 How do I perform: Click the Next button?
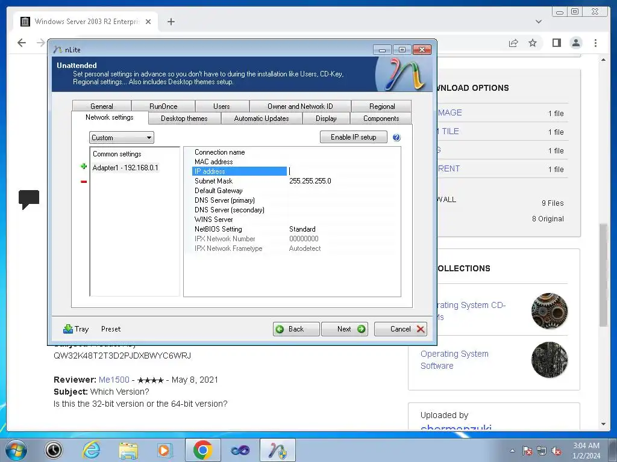344,329
